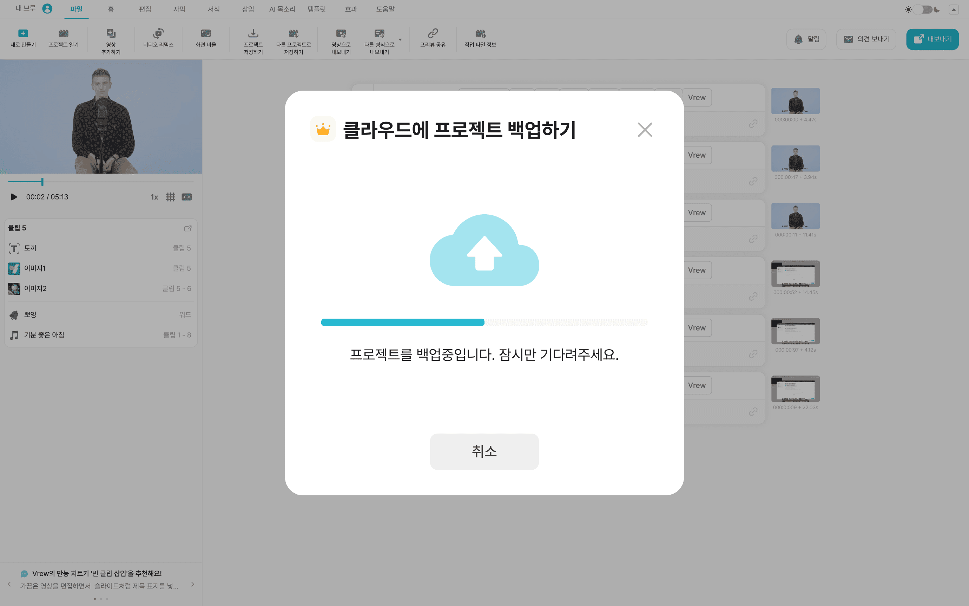The image size is (969, 606).
Task: Switch to the 자막 tab
Action: click(179, 9)
